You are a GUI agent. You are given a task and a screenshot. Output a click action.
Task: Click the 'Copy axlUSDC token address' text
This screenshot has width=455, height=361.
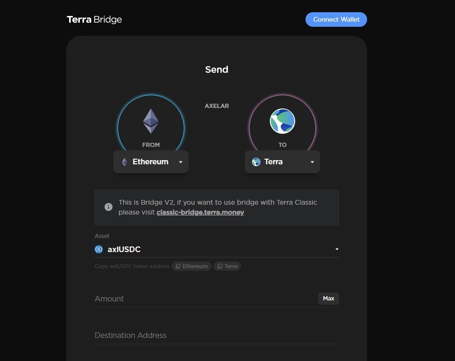(132, 266)
